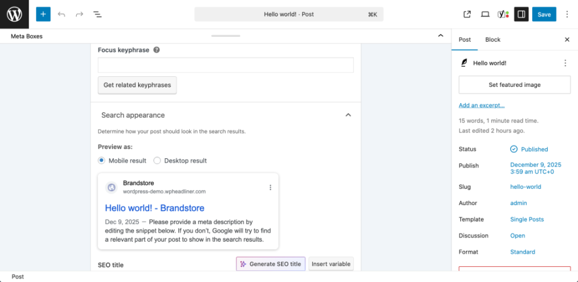
Task: Toggle the Settings sidebar panel icon
Action: coord(521,15)
